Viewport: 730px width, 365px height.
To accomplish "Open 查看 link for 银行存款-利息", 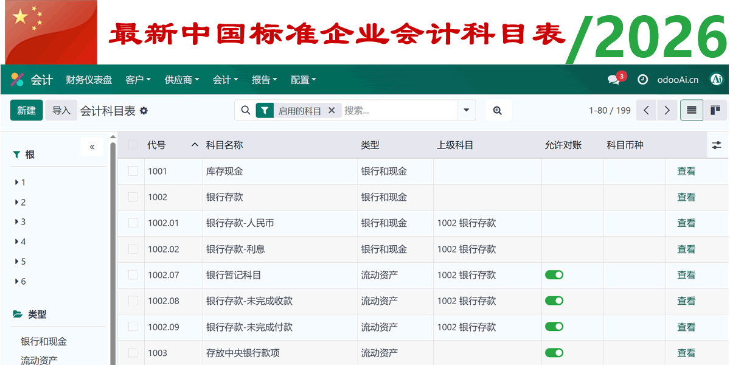I will pyautogui.click(x=686, y=249).
